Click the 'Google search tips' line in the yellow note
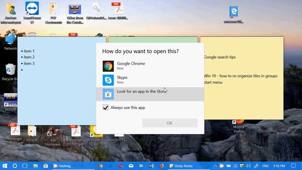 tap(220, 57)
